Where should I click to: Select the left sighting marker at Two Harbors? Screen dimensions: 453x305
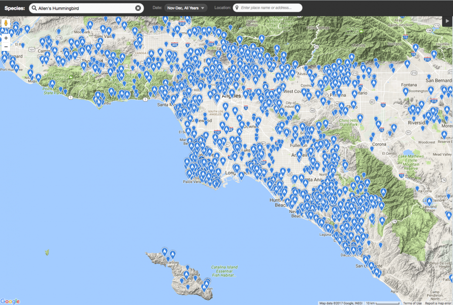pos(164,251)
